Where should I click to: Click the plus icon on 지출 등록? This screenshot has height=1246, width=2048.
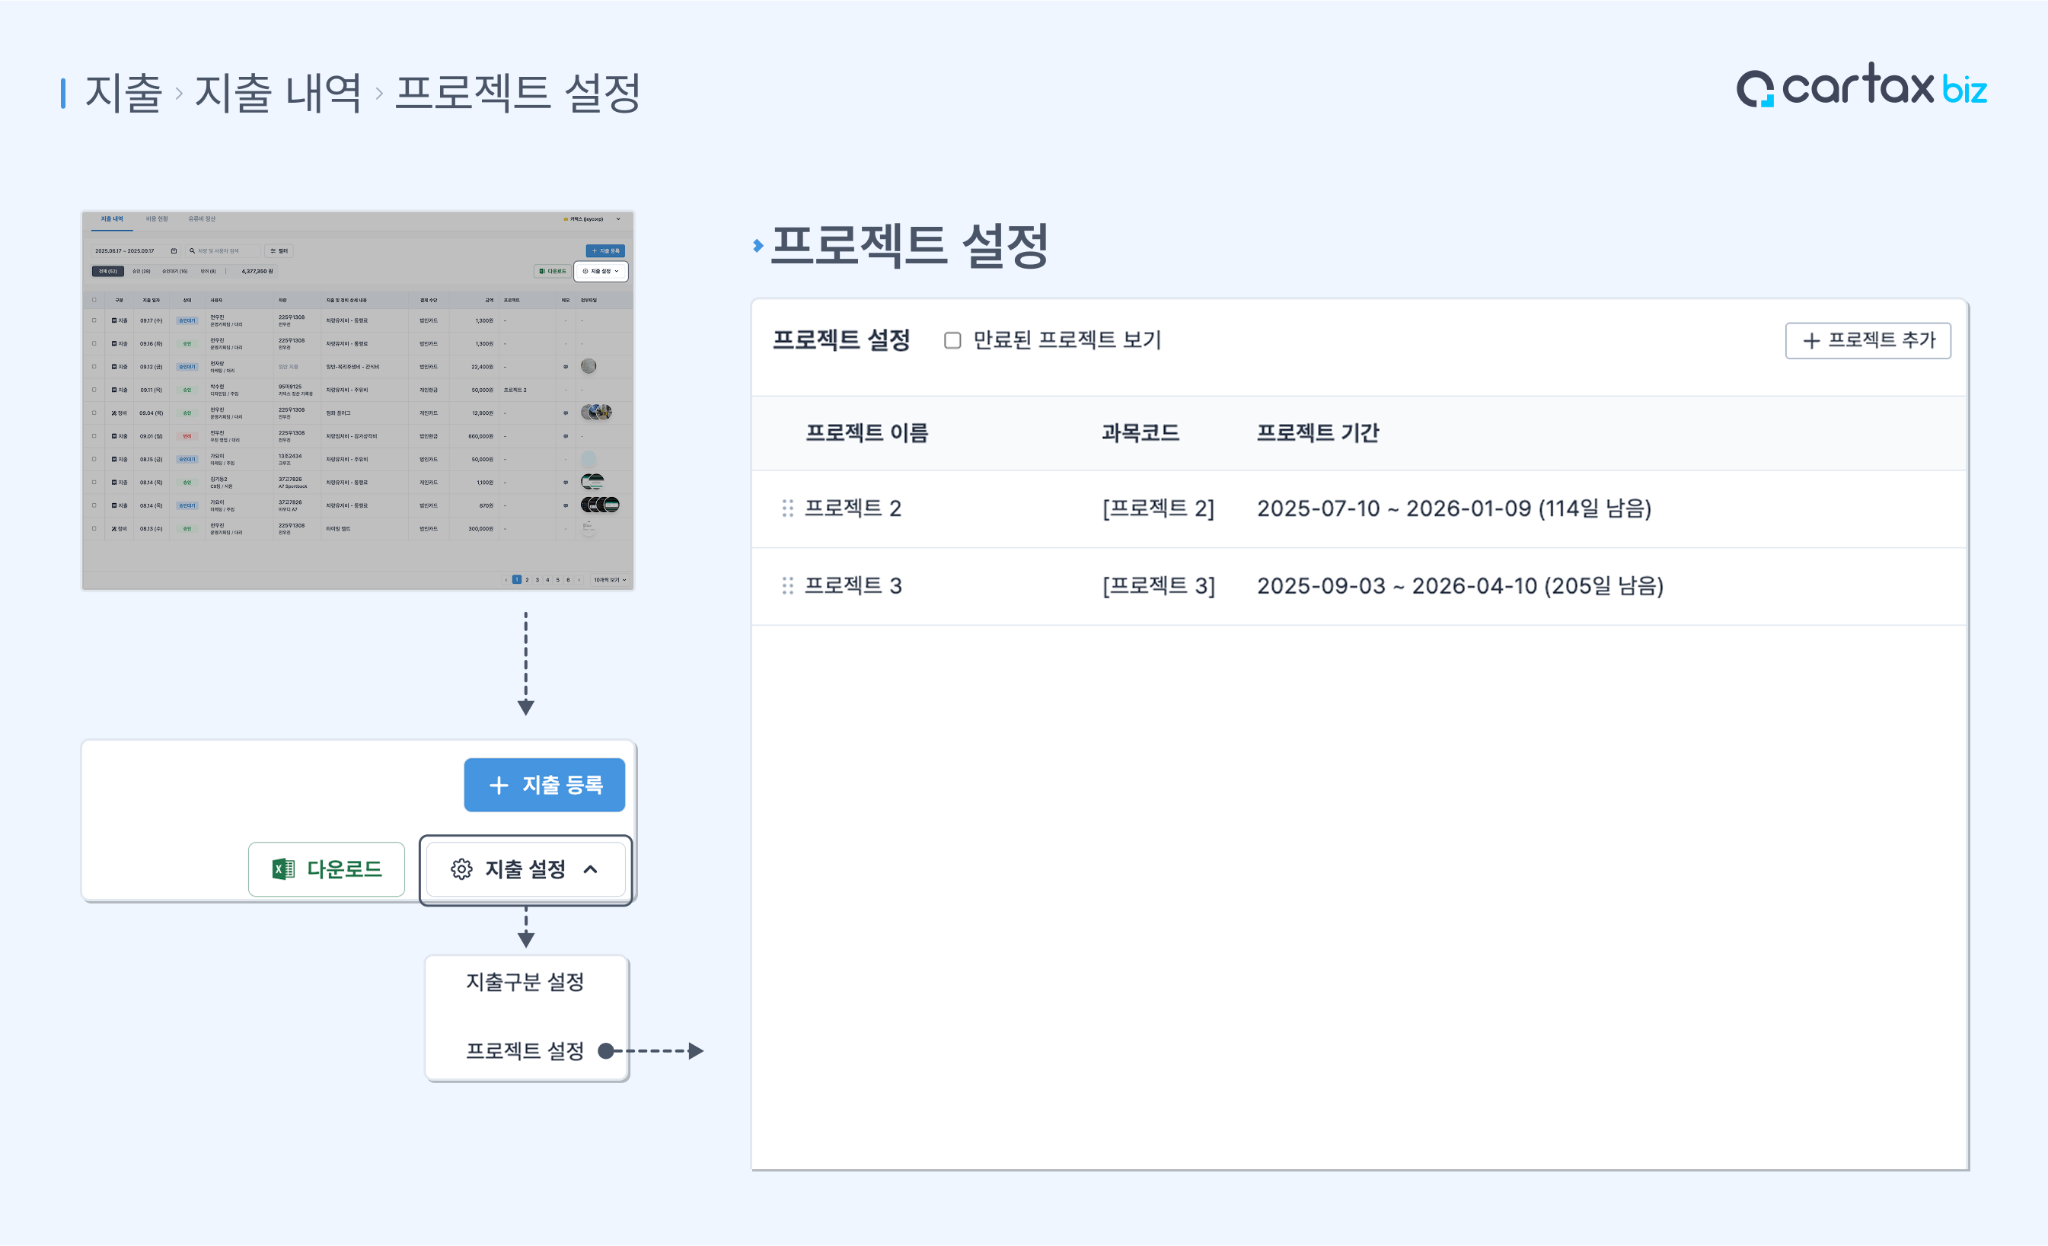[x=499, y=786]
